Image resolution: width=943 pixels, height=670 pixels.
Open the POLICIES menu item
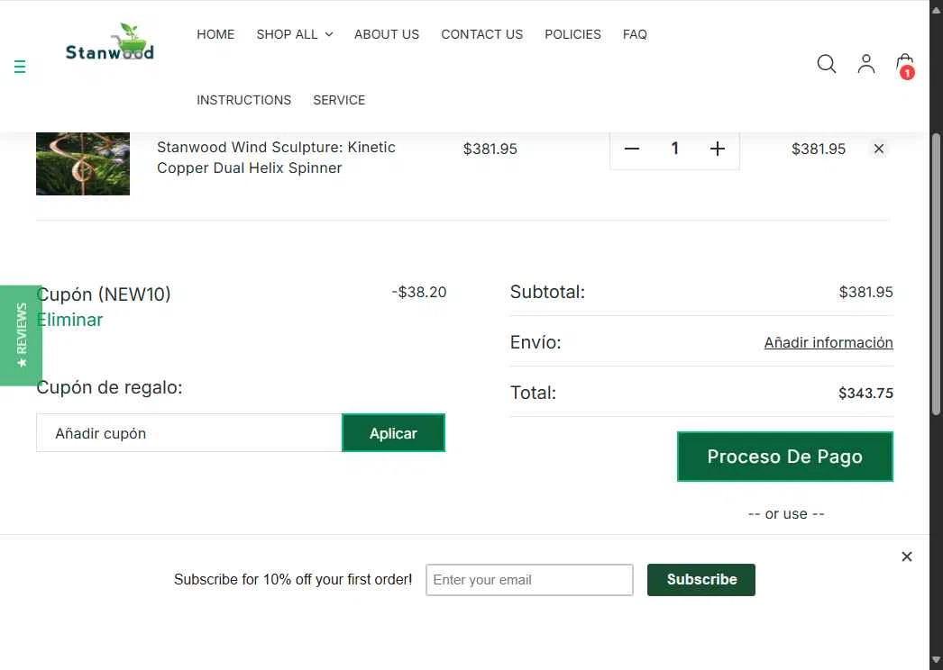572,34
